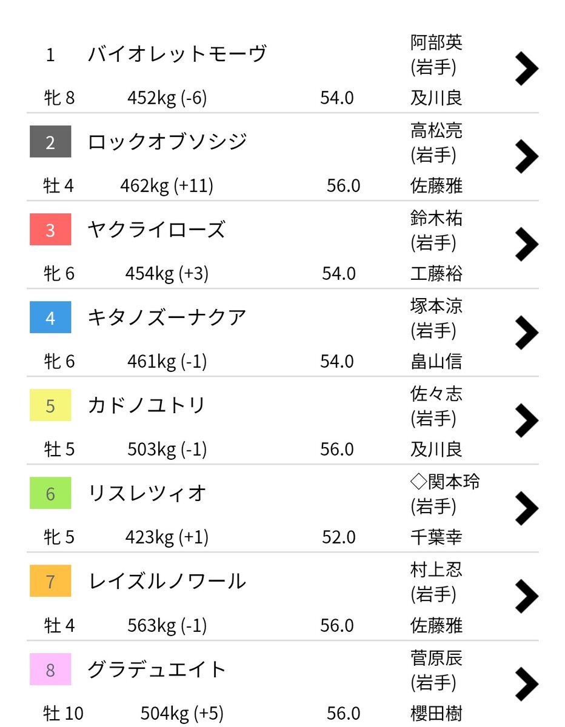
Task: Open details chevron for グラデュエイト
Action: pyautogui.click(x=526, y=684)
